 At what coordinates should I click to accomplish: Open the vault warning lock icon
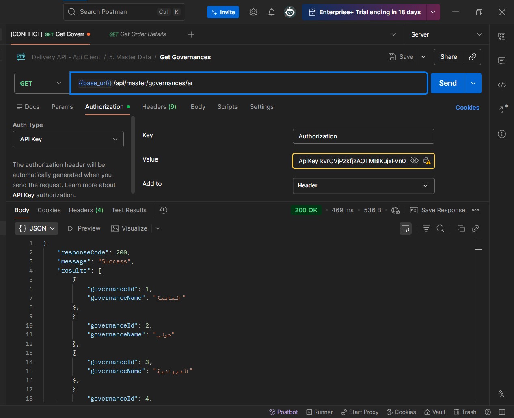(427, 161)
